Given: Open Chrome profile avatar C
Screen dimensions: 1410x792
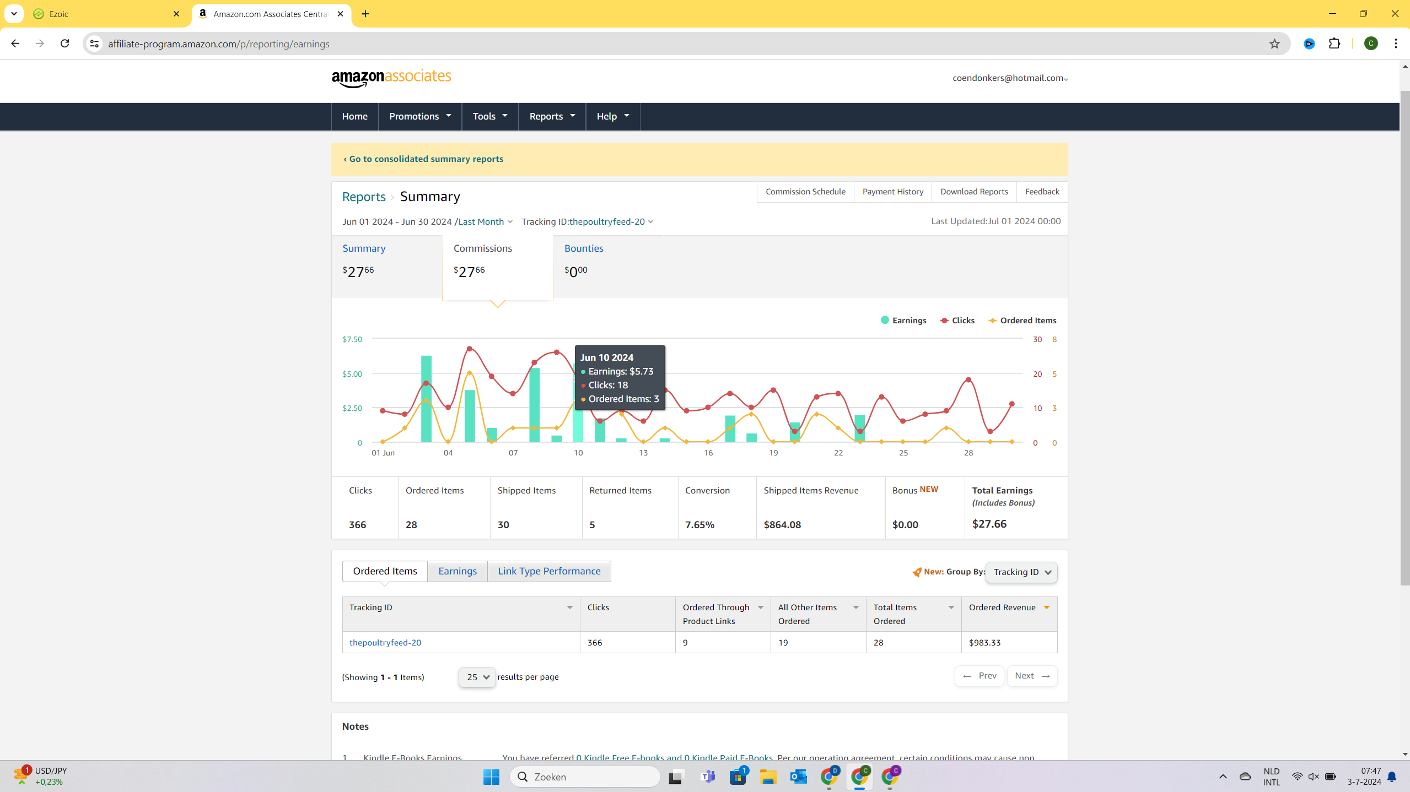Looking at the screenshot, I should point(1371,44).
